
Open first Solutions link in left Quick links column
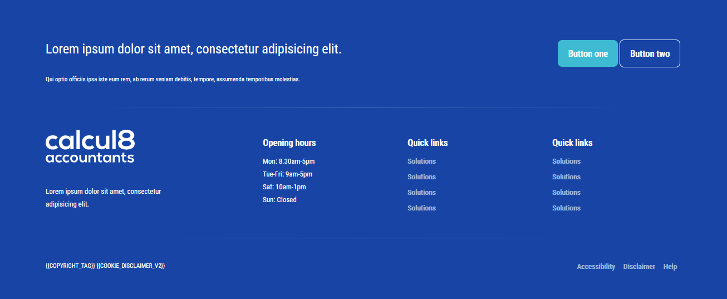click(421, 161)
